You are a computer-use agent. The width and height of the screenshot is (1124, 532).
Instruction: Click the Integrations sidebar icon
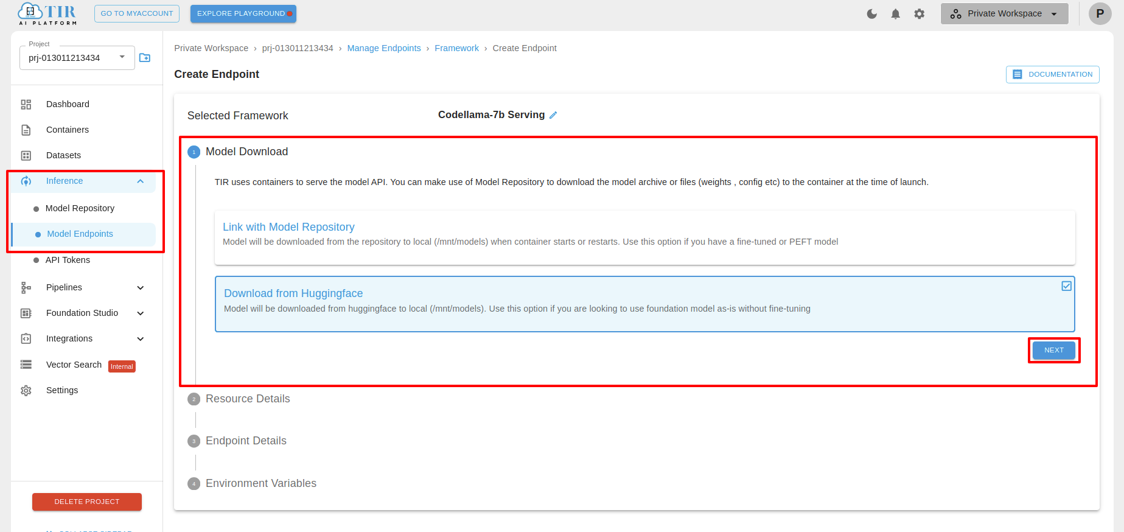(26, 338)
